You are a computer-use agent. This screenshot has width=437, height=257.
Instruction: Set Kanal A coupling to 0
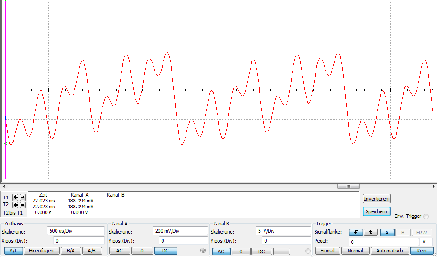(142, 251)
